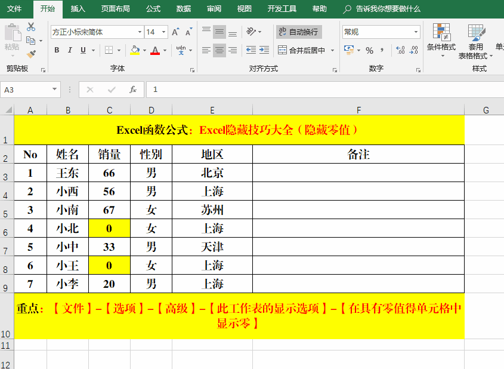Viewport: 504px width, 369px height.
Task: Increase decimal places
Action: (400, 50)
